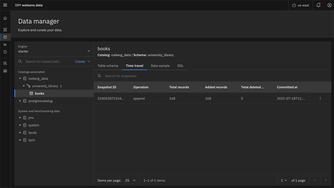Click the 1–1 of 1 items text
The height and width of the screenshot is (188, 334).
point(154,180)
